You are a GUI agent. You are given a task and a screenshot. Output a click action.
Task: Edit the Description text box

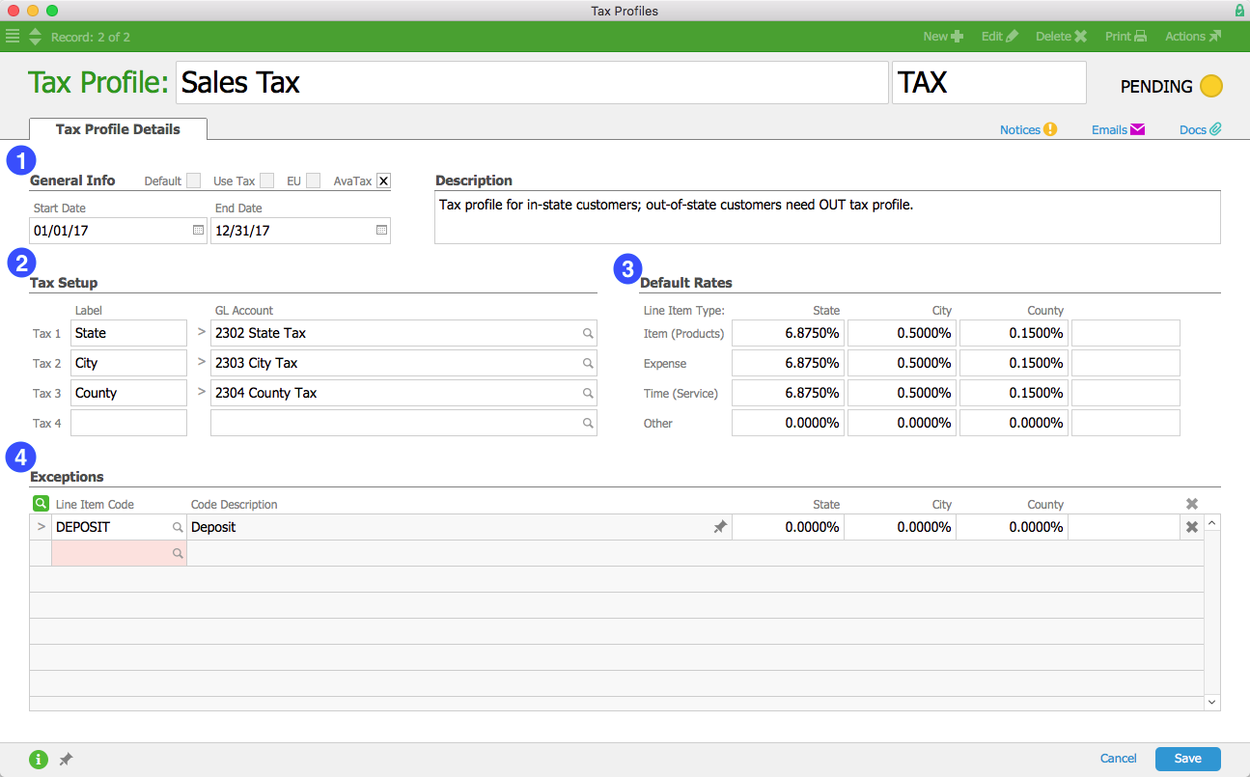pyautogui.click(x=827, y=217)
